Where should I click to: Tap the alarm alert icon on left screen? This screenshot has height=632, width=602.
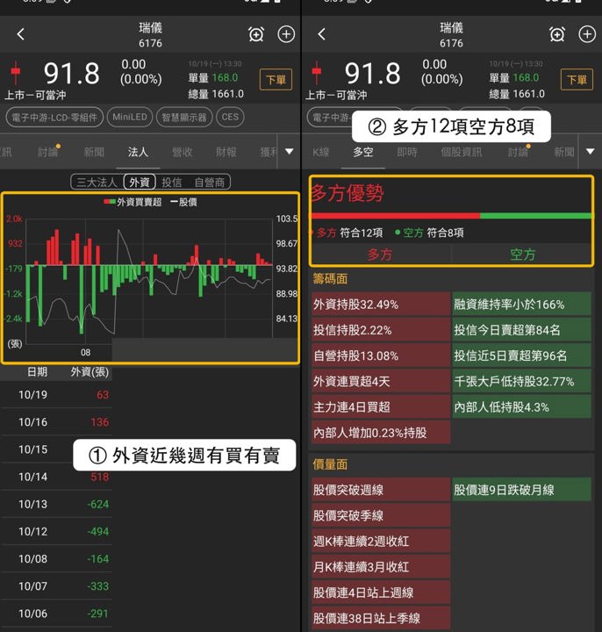tap(256, 34)
